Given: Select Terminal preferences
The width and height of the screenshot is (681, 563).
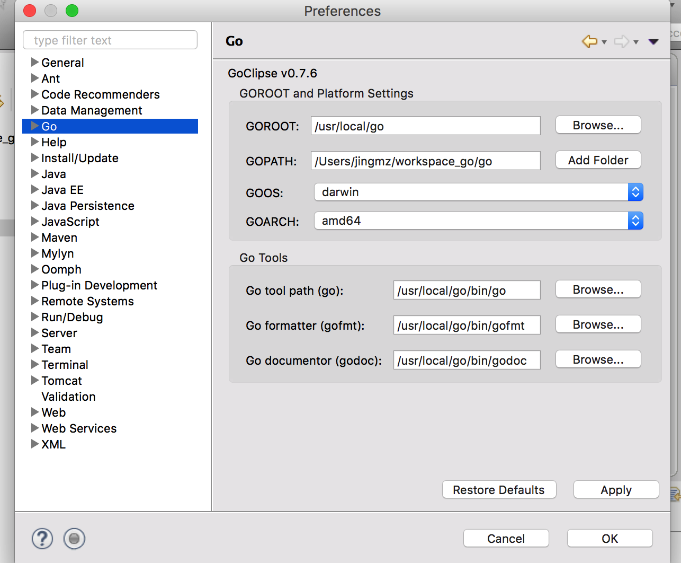Looking at the screenshot, I should point(65,365).
